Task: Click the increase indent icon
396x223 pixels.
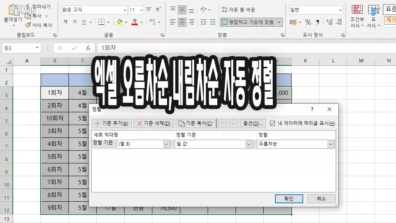Action: pyautogui.click(x=212, y=22)
